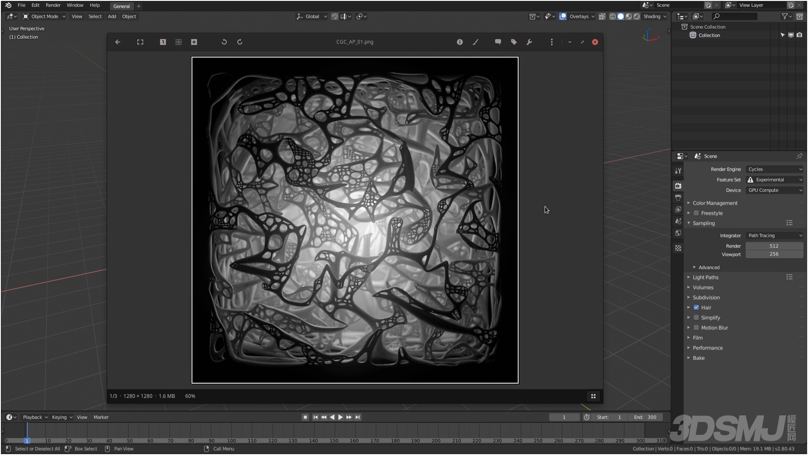Open the comment bubble in the viewer

point(498,42)
